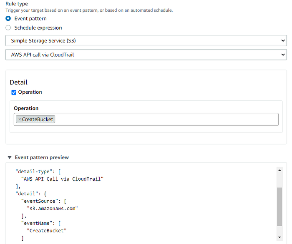292x244 pixels.
Task: Open the Simple Storage Service (S3) dropdown
Action: pyautogui.click(x=146, y=40)
